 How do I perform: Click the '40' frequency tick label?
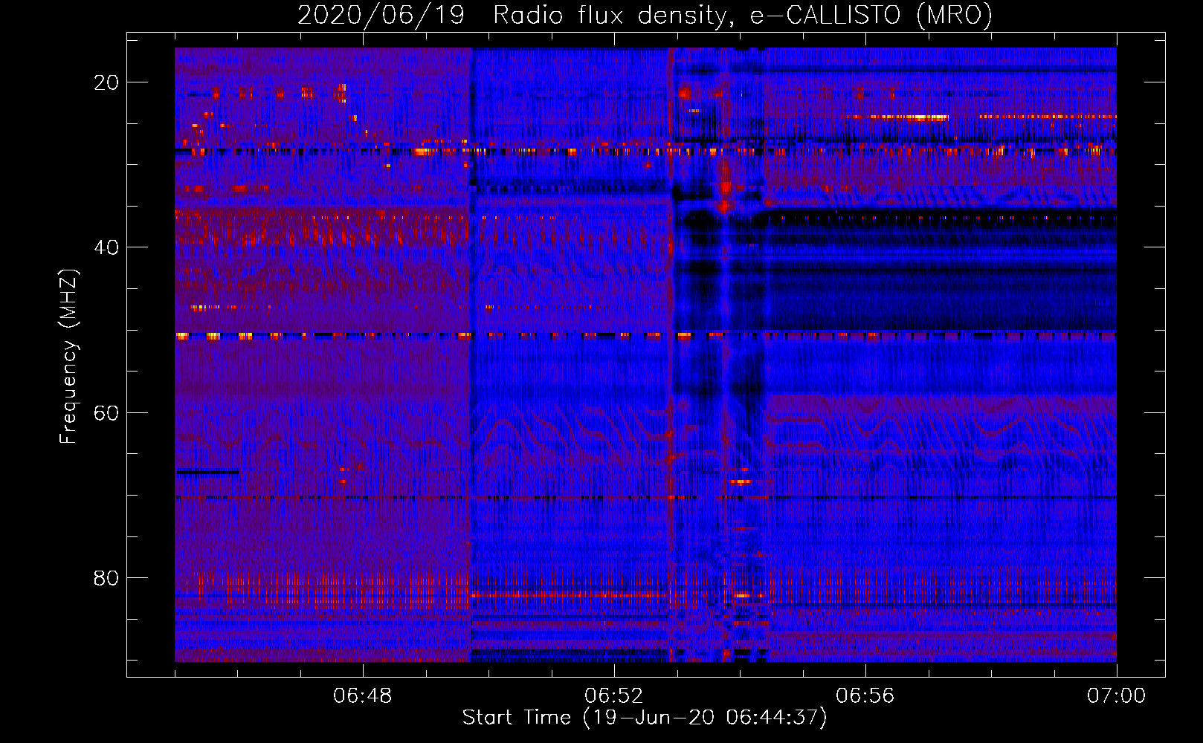(106, 247)
